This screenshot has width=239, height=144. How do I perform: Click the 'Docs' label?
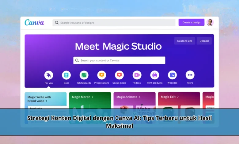point(66,83)
